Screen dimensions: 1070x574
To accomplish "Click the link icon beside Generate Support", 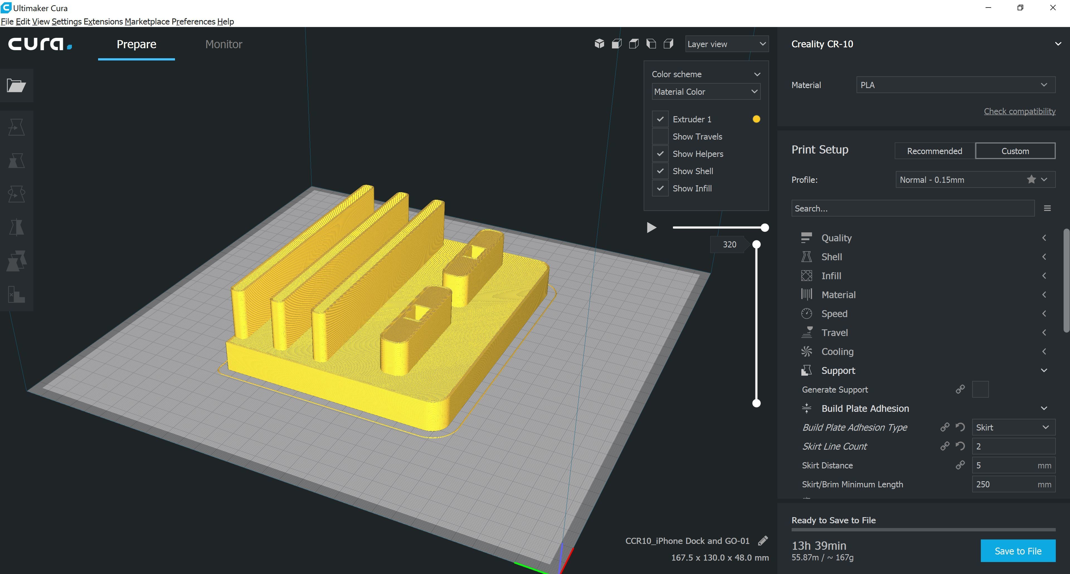I will pyautogui.click(x=960, y=390).
